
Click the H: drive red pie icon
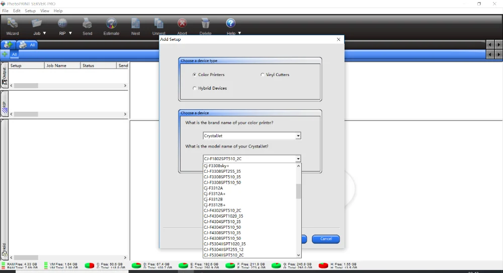[x=323, y=265]
